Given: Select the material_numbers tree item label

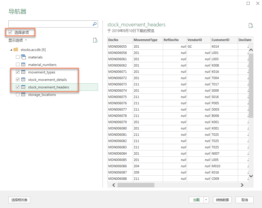Looking at the screenshot, I should tap(42, 65).
